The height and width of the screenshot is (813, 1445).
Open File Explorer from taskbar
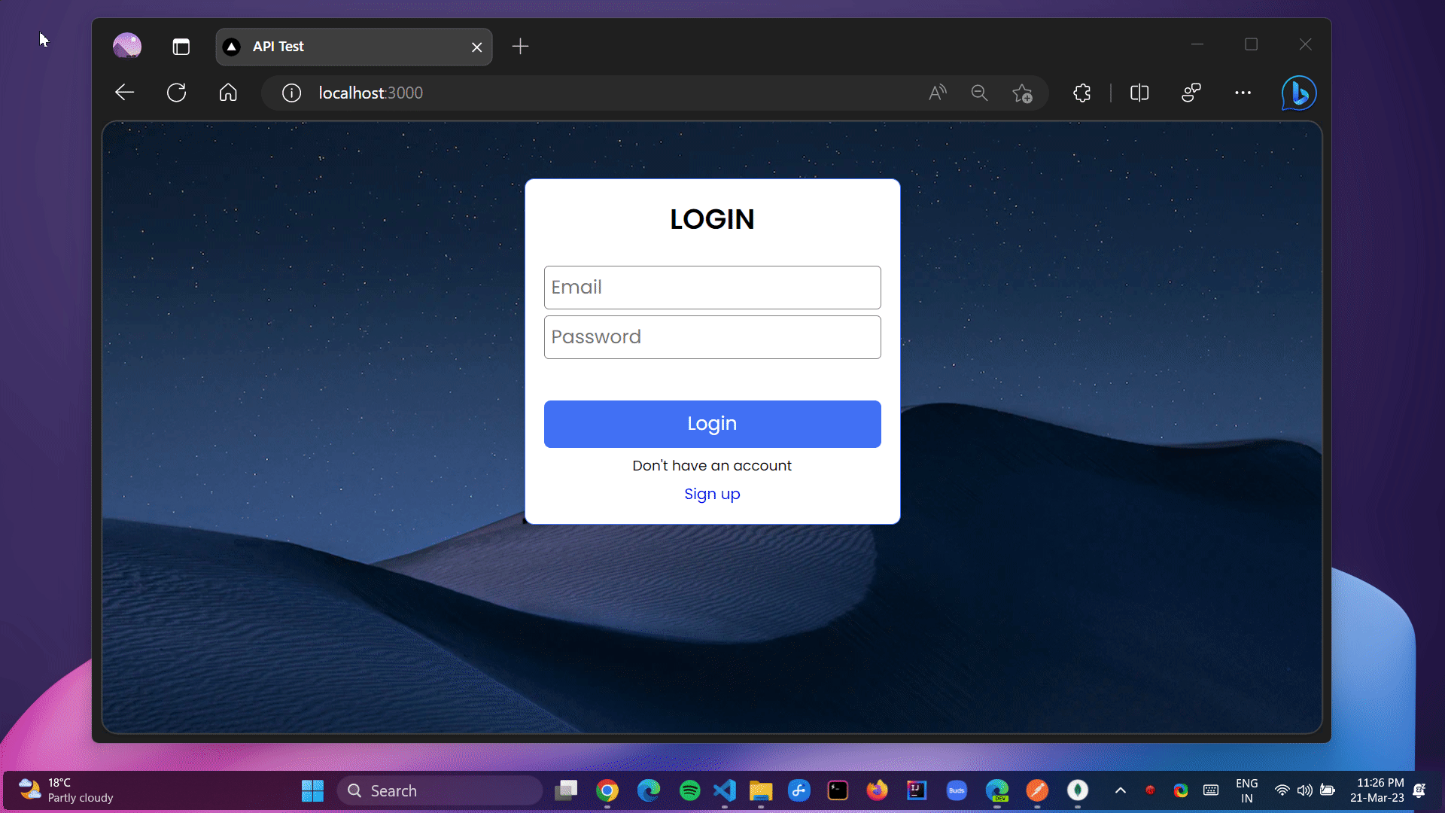pyautogui.click(x=761, y=790)
